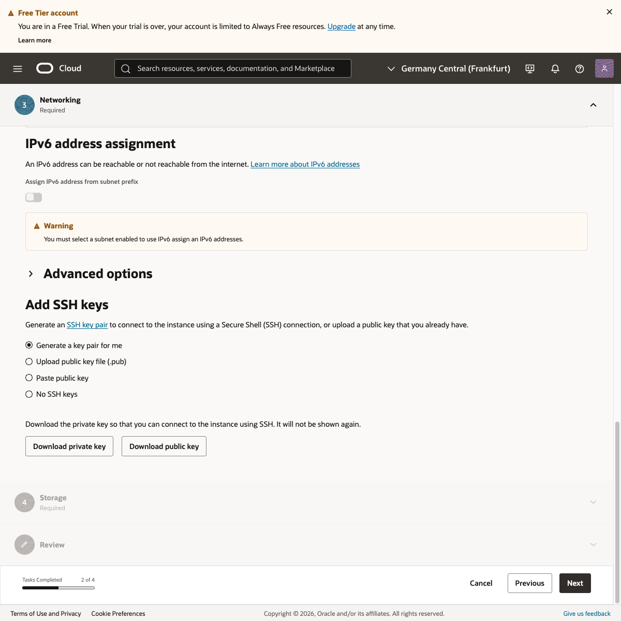The height and width of the screenshot is (621, 621).
Task: Toggle Assign IPv6 address from subnet prefix
Action: click(x=34, y=197)
